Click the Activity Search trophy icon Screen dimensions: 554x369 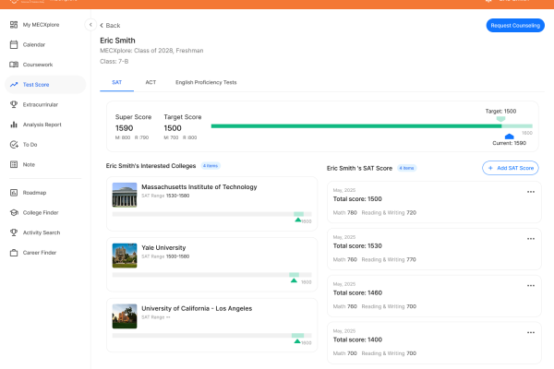click(14, 232)
